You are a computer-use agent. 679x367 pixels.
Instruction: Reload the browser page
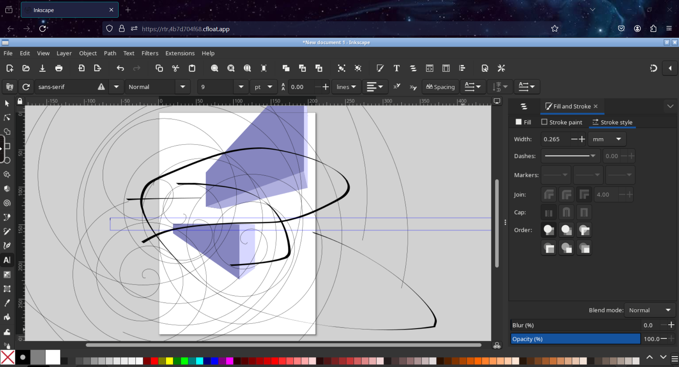pyautogui.click(x=43, y=29)
